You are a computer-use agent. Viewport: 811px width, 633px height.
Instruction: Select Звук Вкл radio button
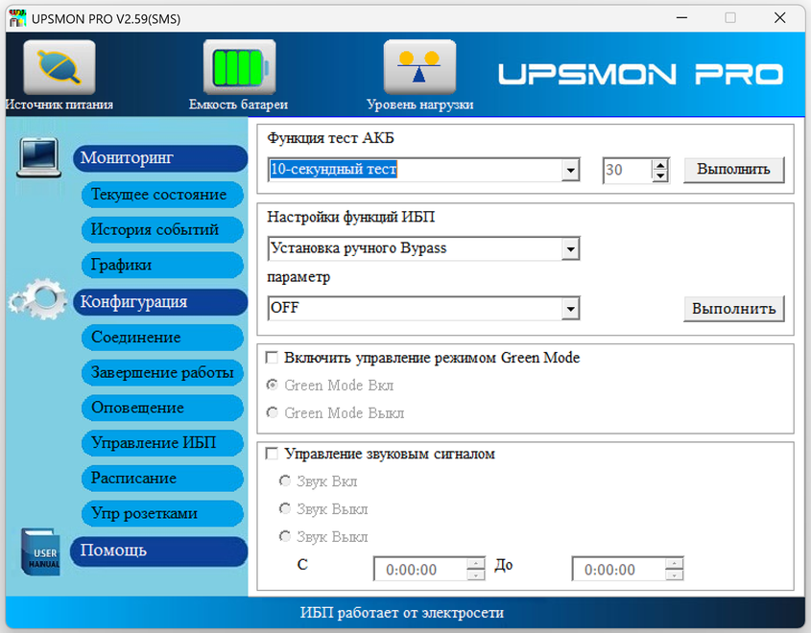(285, 481)
